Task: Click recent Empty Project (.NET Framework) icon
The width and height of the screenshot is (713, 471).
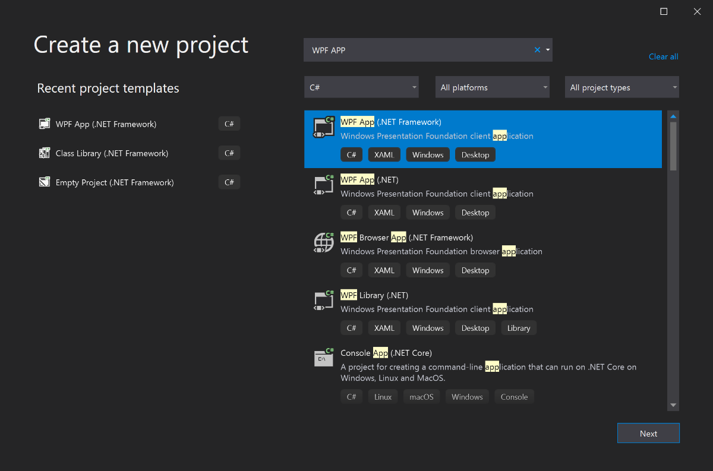Action: tap(45, 182)
